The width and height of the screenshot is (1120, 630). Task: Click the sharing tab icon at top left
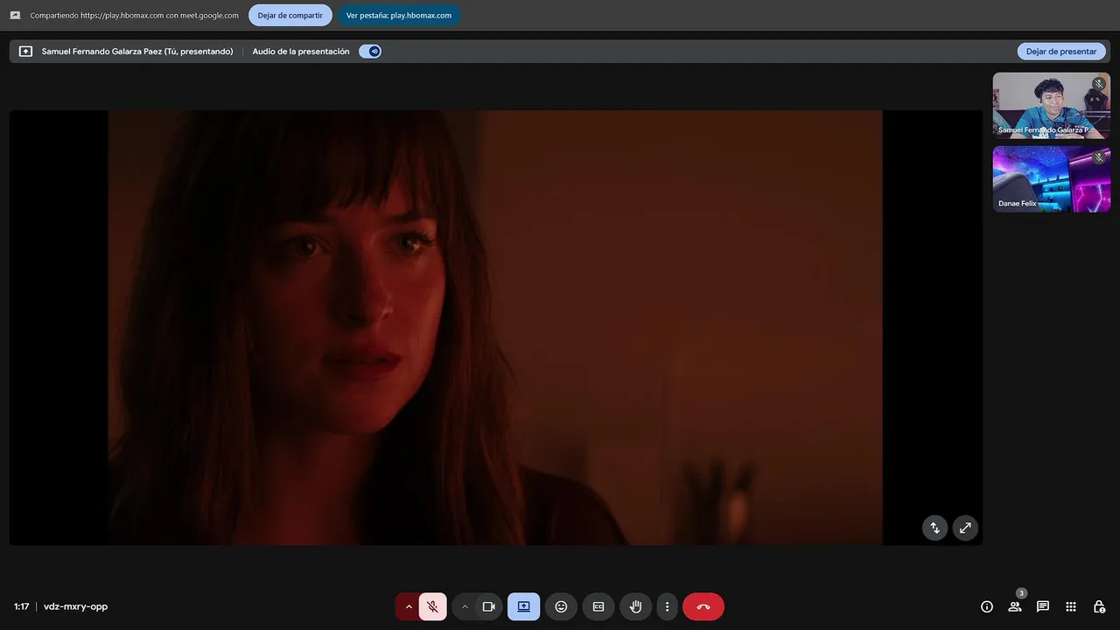pos(15,15)
